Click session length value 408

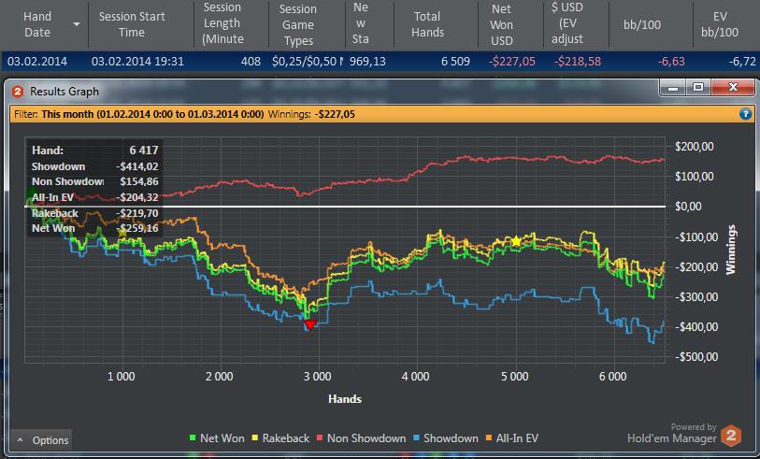(251, 62)
